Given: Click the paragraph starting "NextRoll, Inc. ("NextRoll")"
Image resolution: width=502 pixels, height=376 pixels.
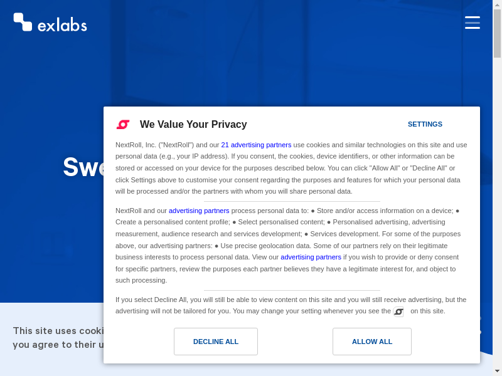Looking at the screenshot, I should (x=291, y=168).
